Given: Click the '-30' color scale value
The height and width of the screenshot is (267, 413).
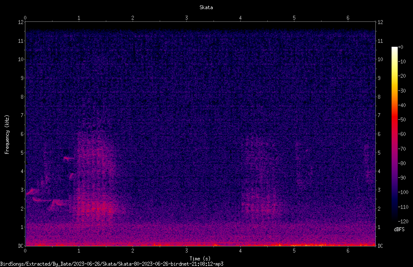Looking at the screenshot, I should pyautogui.click(x=402, y=91).
